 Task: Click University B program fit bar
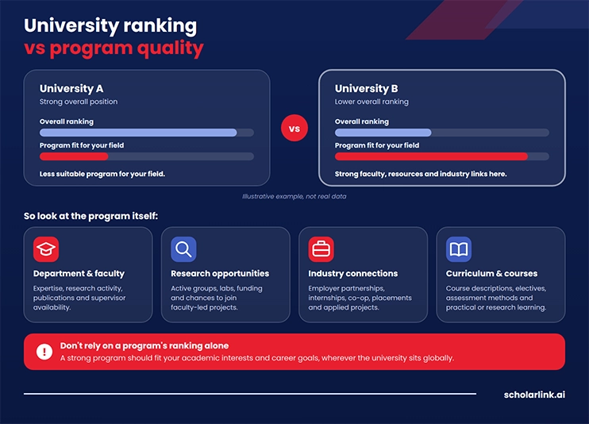tap(442, 156)
